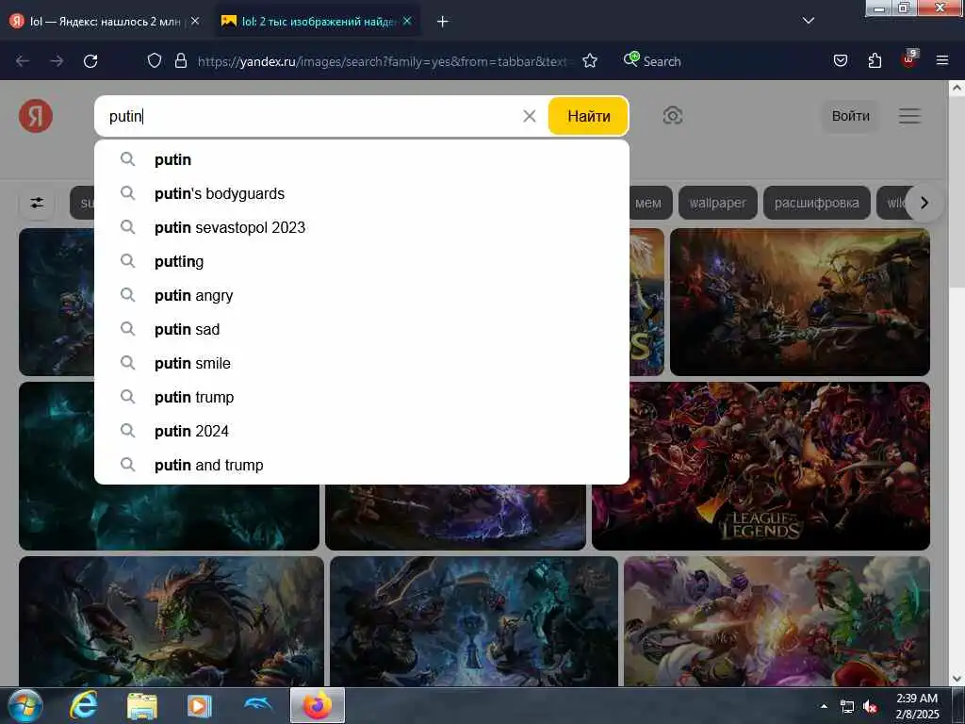Show hidden system tray icons

tap(824, 706)
